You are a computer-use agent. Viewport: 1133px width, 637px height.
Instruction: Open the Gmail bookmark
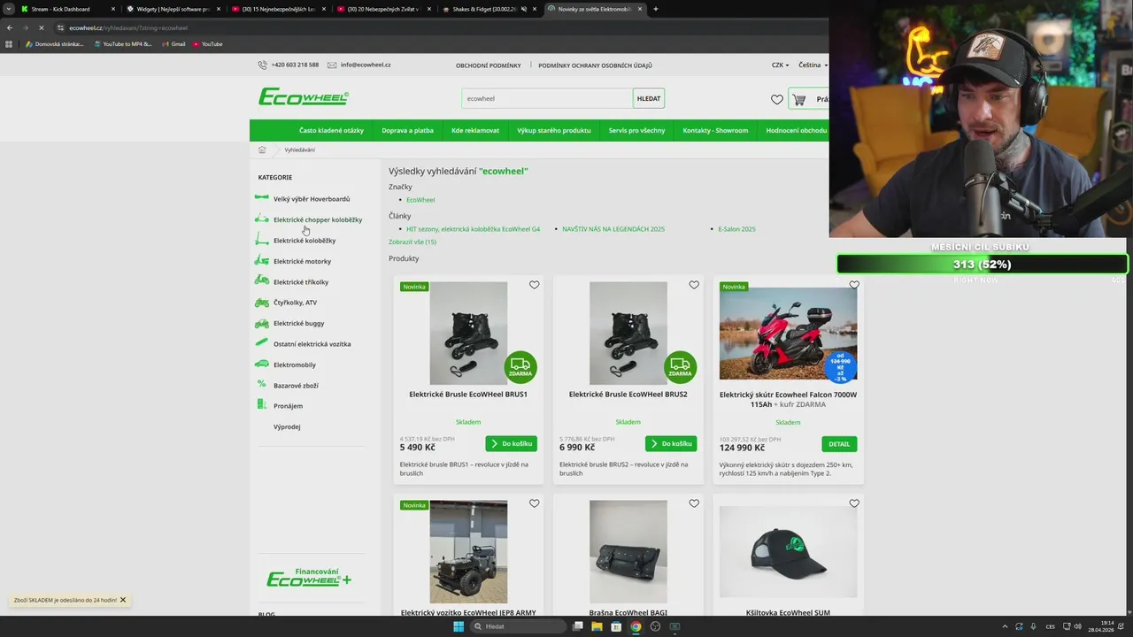point(173,43)
